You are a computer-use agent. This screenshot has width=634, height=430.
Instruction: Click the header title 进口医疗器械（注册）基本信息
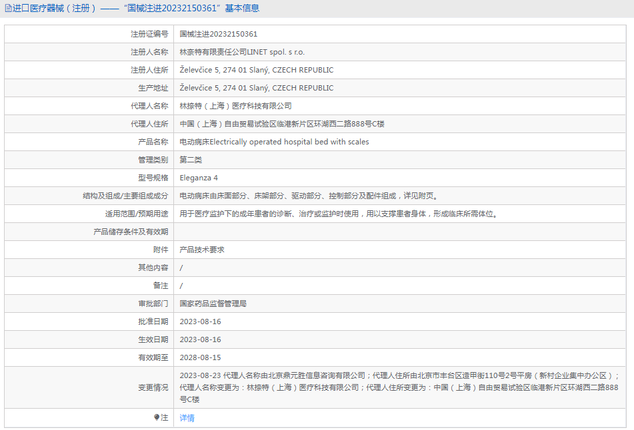point(136,8)
